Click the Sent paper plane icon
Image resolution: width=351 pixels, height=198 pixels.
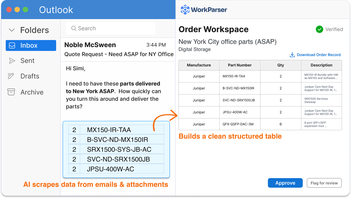point(12,61)
